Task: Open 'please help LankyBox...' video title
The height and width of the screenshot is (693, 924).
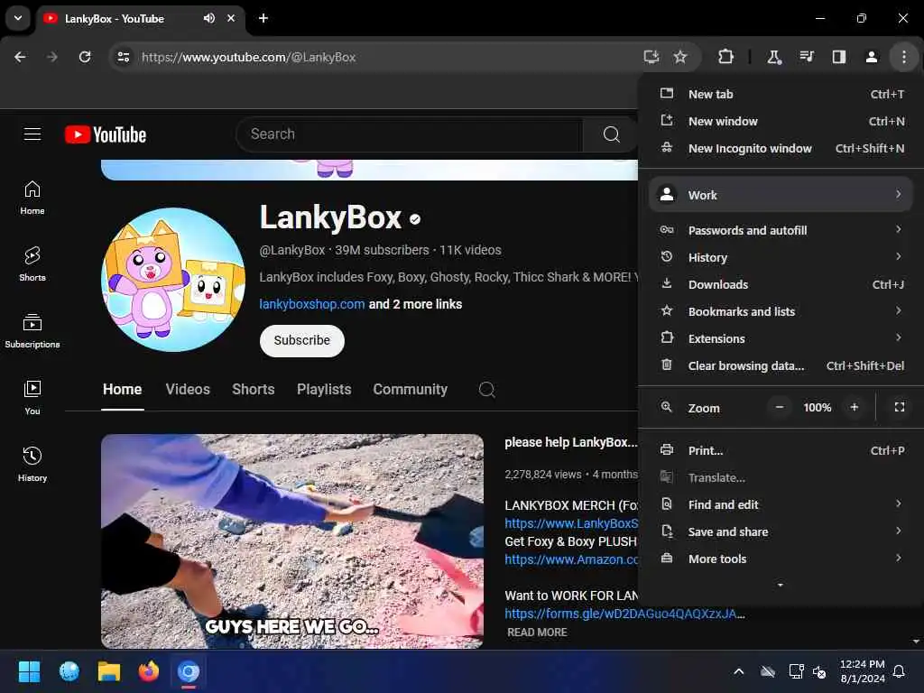Action: tap(570, 442)
